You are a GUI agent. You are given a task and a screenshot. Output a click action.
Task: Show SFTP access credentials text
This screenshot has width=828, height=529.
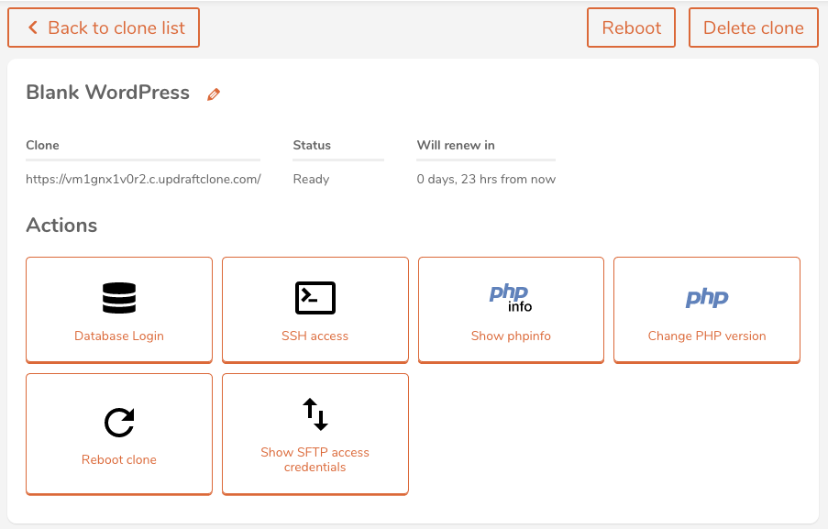315,459
